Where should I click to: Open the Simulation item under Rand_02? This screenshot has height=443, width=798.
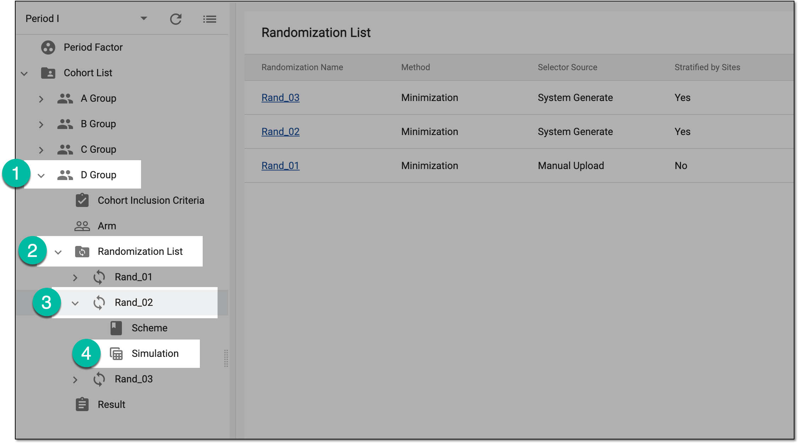tap(155, 353)
